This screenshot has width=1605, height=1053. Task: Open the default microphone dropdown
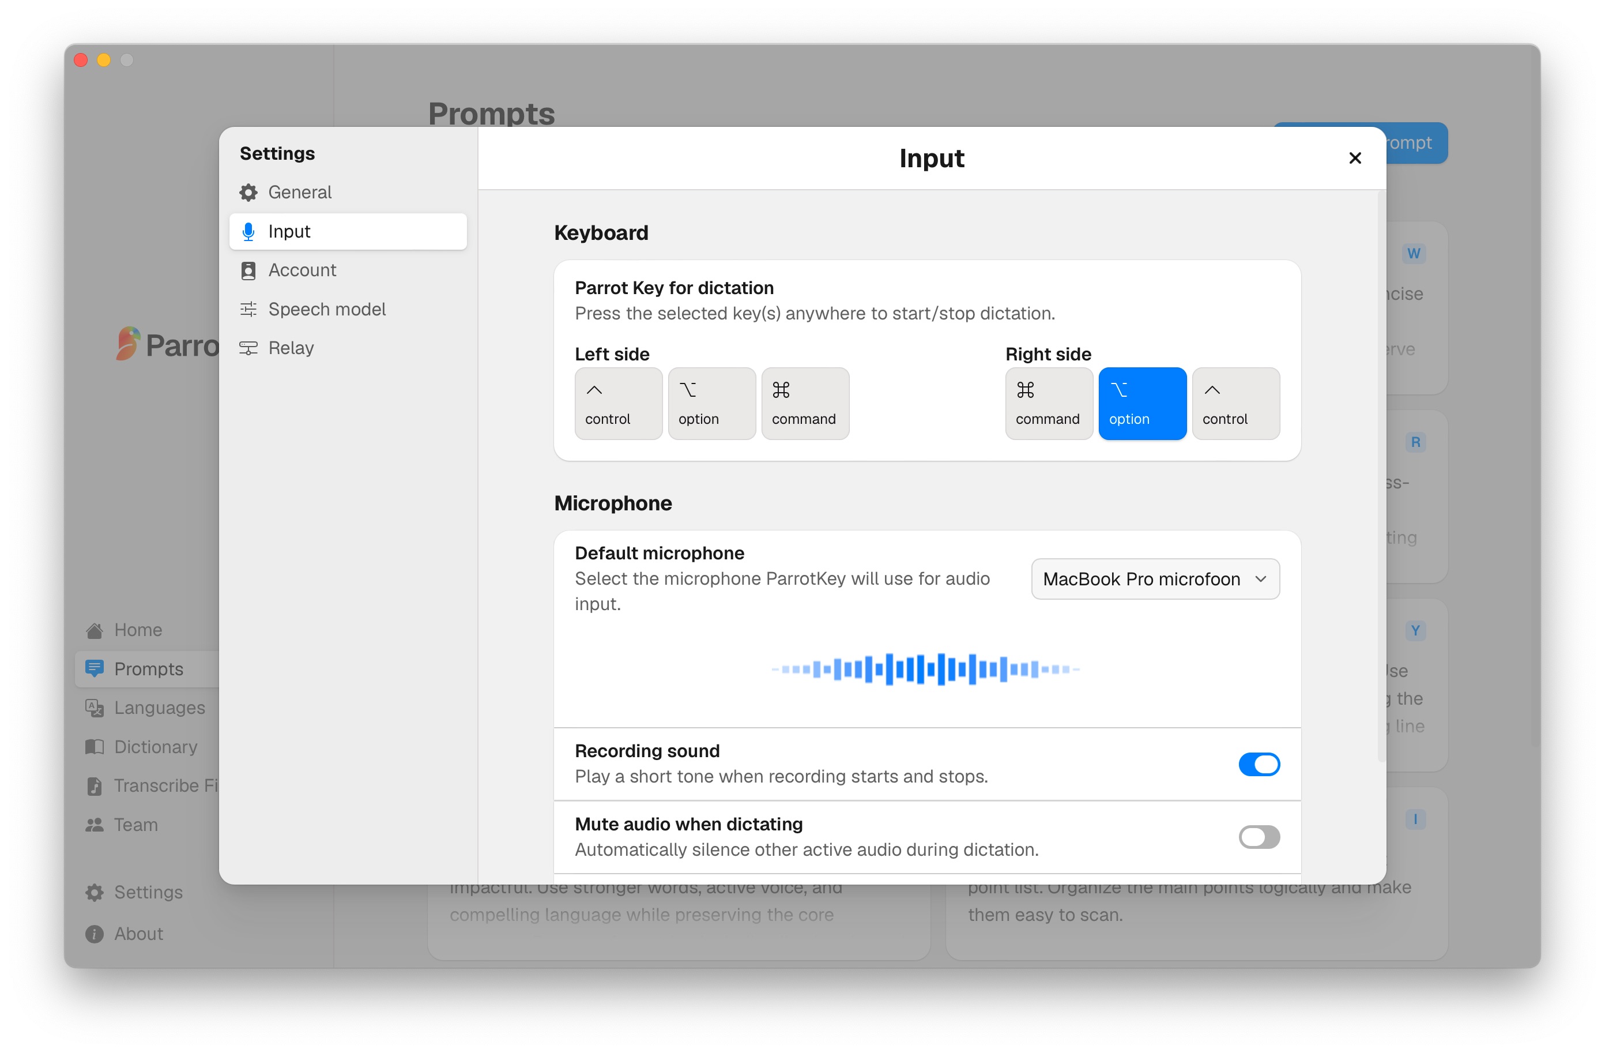1155,579
